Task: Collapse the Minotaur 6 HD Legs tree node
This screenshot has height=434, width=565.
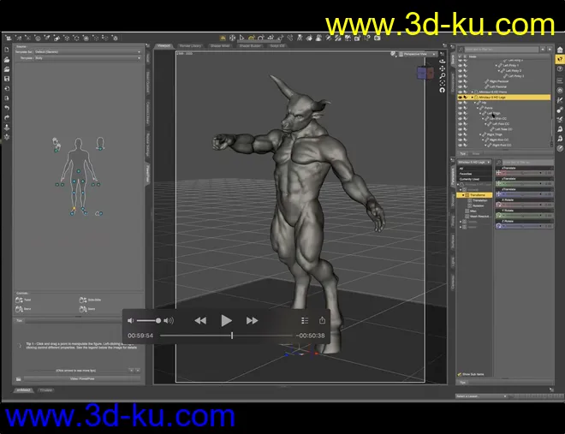Action: click(473, 98)
